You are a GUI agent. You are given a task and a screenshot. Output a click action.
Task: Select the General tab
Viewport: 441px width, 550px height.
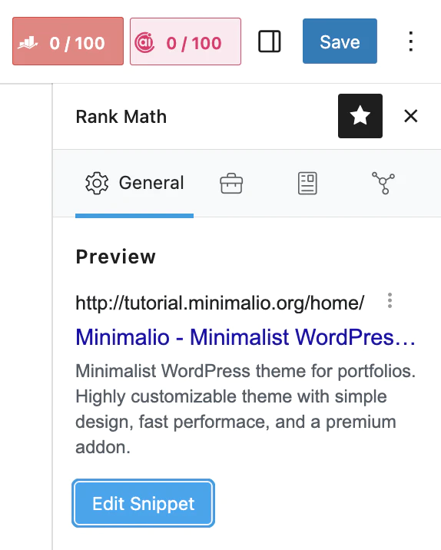point(134,184)
